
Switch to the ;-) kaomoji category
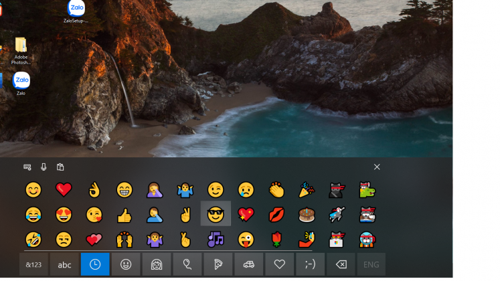tap(310, 265)
